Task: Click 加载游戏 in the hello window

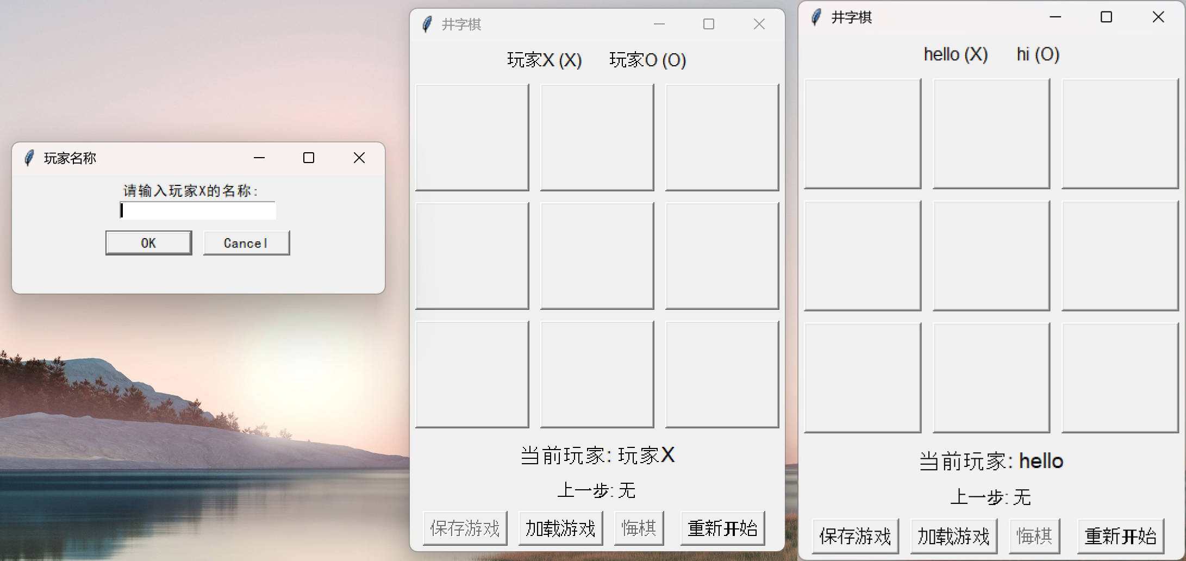Action: [954, 536]
